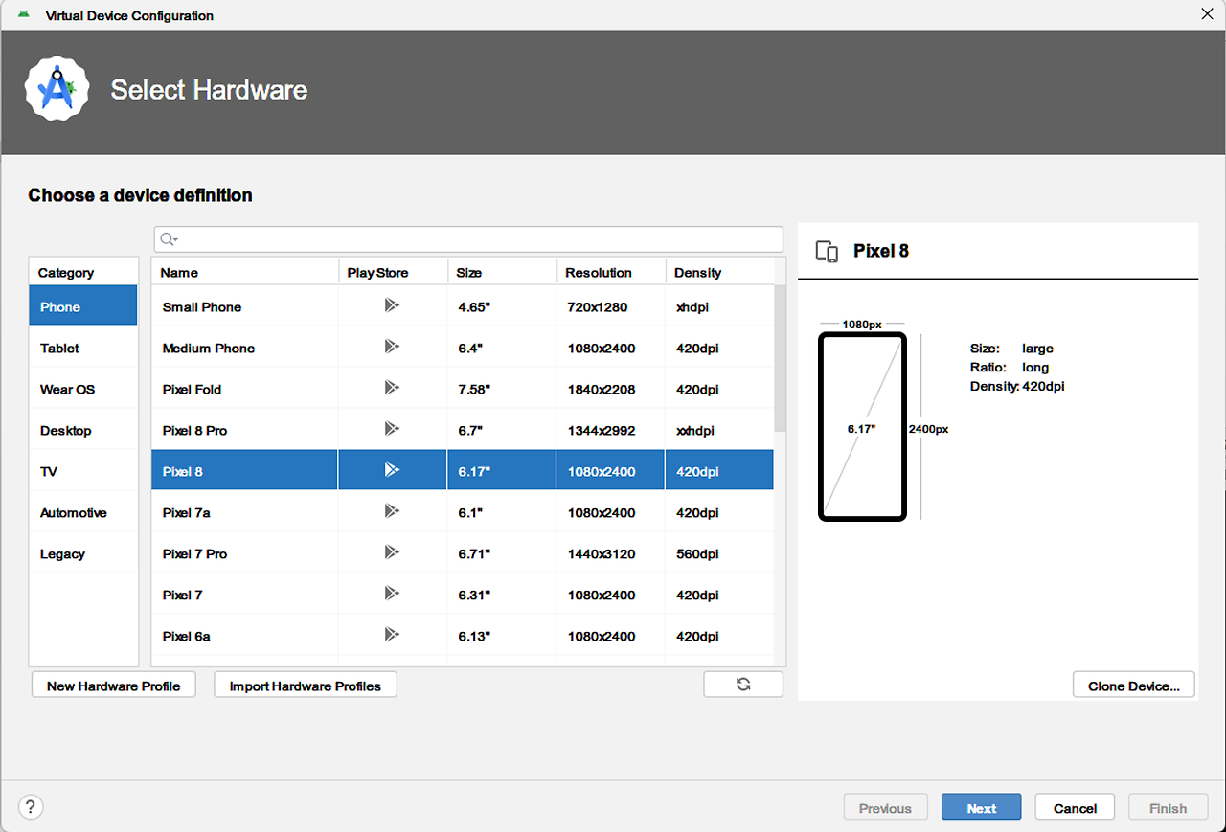Screen dimensions: 1226x832
Task: Click the 1840x2208 resolution cell
Action: coord(611,389)
